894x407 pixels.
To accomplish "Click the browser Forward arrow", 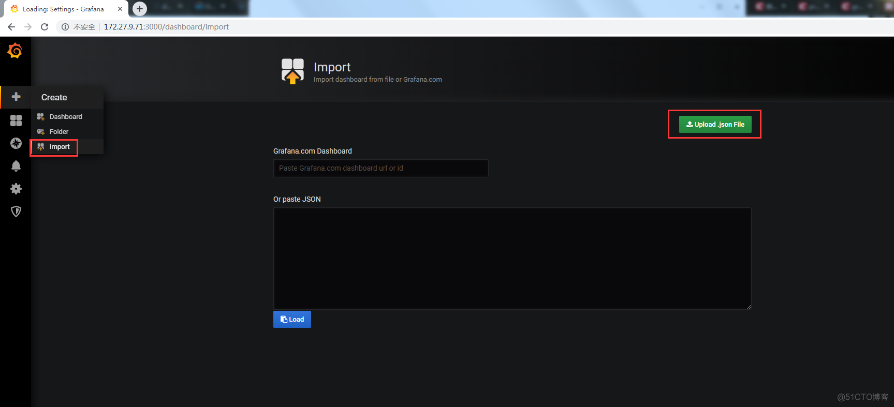I will tap(28, 27).
